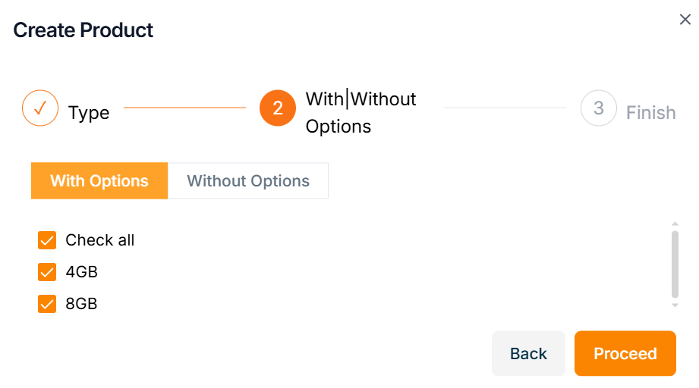Close the Create Product dialog

point(685,20)
